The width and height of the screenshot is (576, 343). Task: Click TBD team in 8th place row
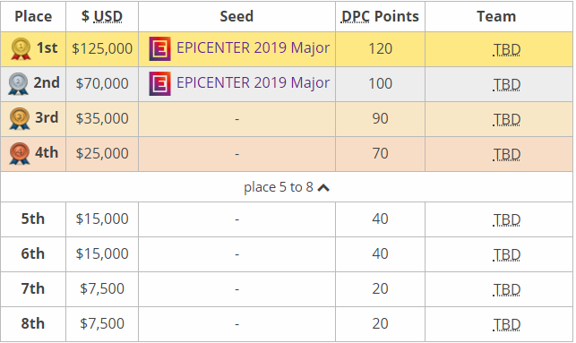[x=506, y=324]
